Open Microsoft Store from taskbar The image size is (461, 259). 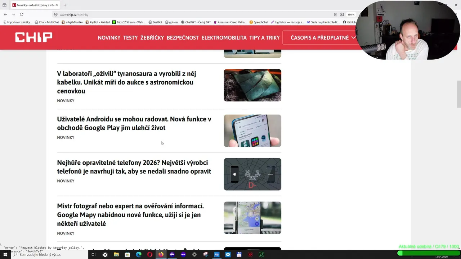click(x=127, y=255)
